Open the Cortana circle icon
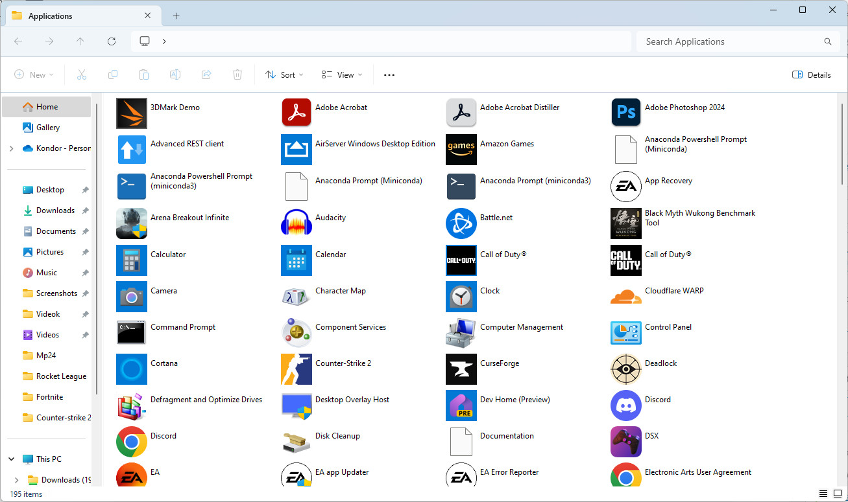 [x=132, y=369]
